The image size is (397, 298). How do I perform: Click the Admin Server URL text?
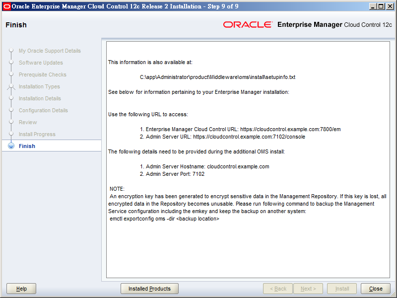(x=222, y=137)
